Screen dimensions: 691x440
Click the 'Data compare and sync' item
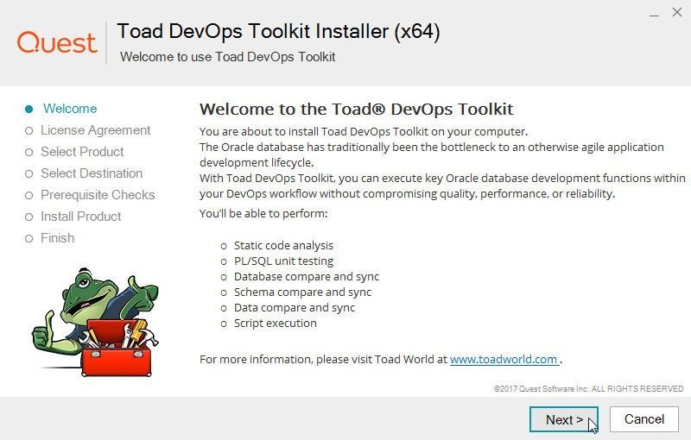coord(295,307)
